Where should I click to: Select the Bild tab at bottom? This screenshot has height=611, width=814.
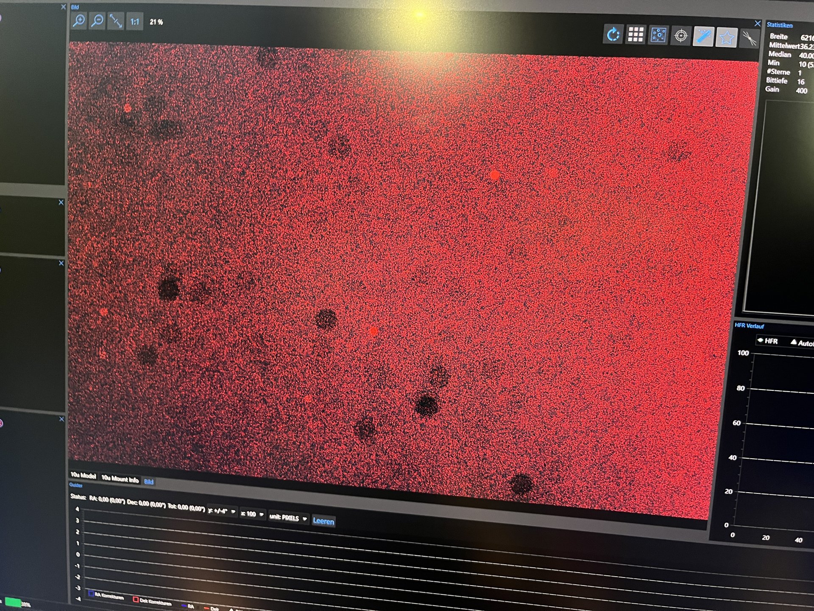tap(149, 482)
